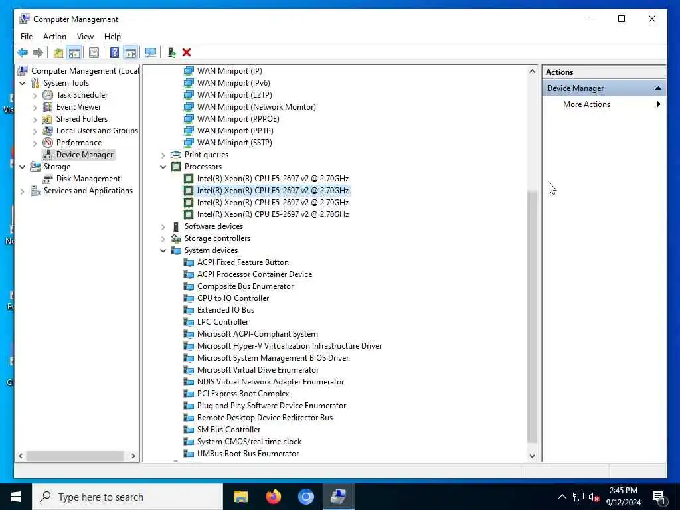The image size is (680, 510).
Task: Click console tree scroll right arrow
Action: point(133,456)
